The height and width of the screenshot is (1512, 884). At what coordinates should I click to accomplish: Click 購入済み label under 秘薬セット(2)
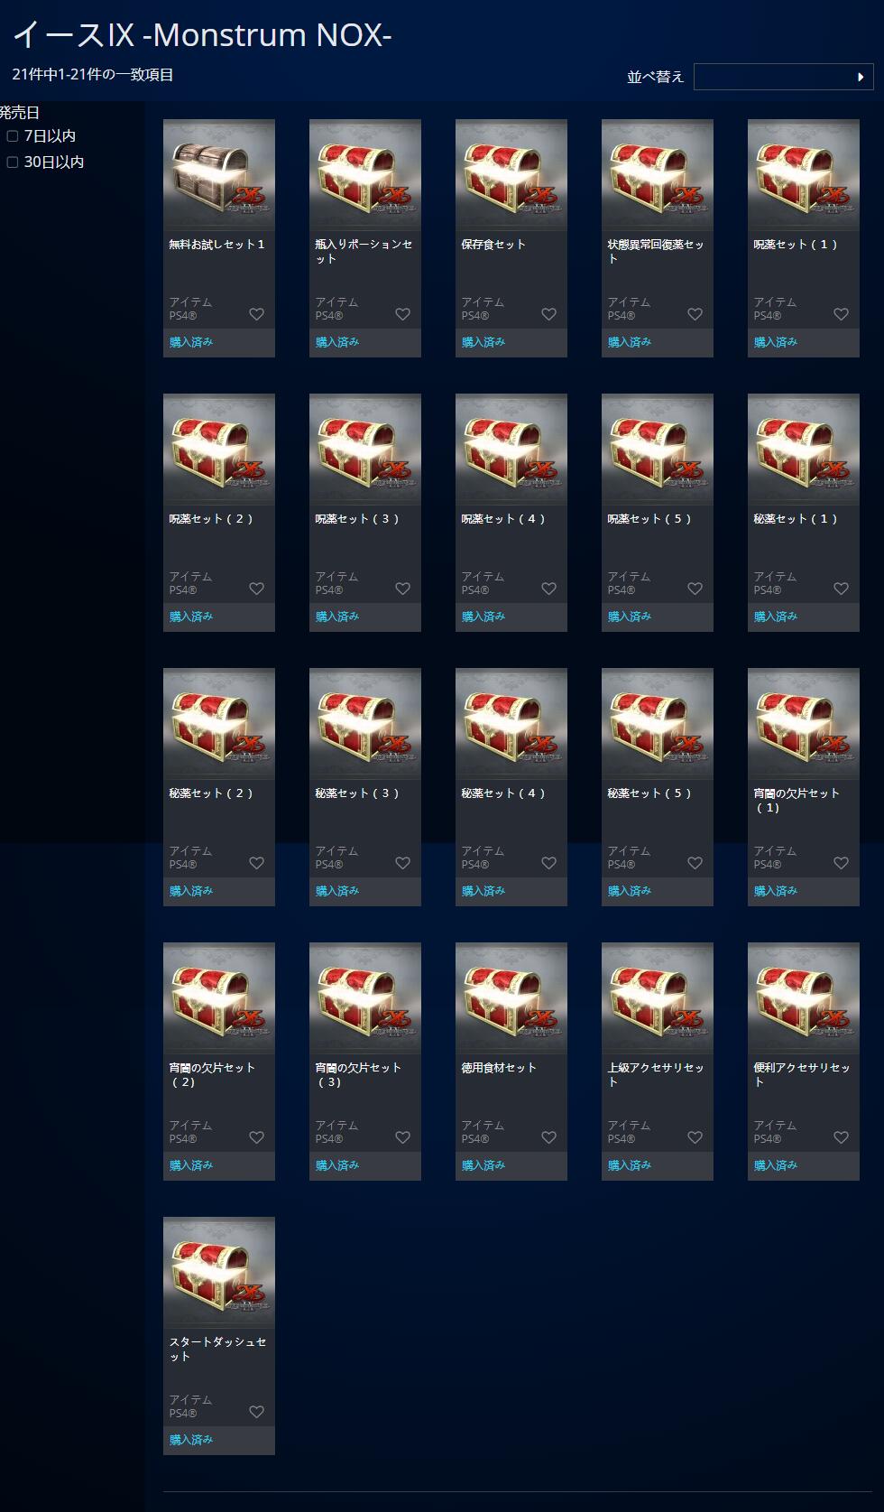point(191,891)
